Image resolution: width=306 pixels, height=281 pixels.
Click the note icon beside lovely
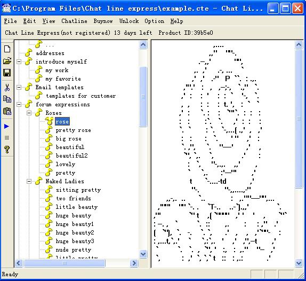(49, 164)
